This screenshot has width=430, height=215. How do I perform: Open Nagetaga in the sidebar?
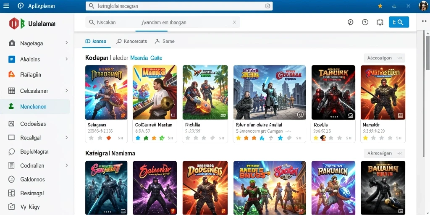tap(31, 43)
